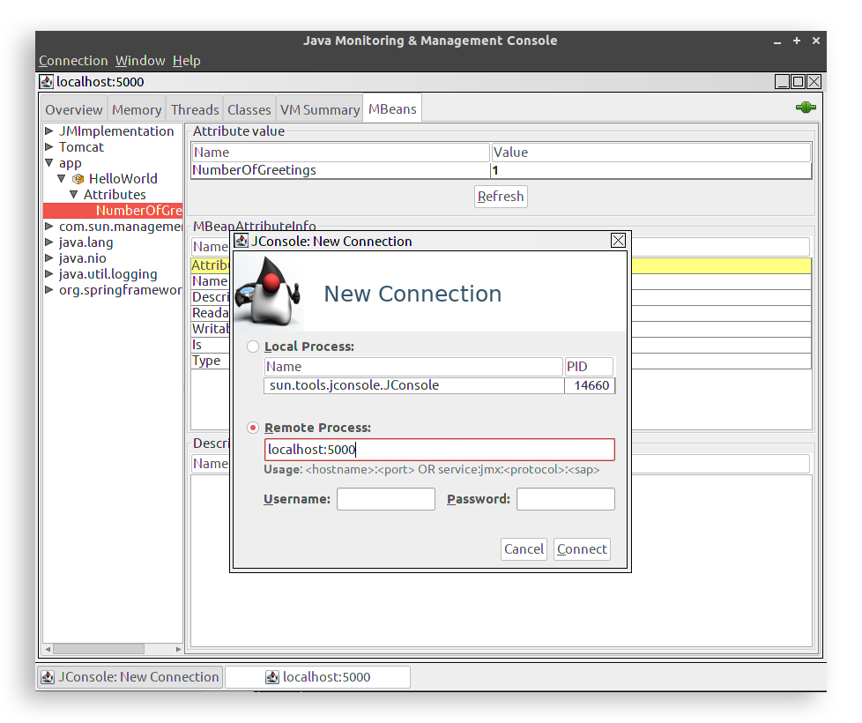Close the New Connection dialog

click(x=618, y=241)
